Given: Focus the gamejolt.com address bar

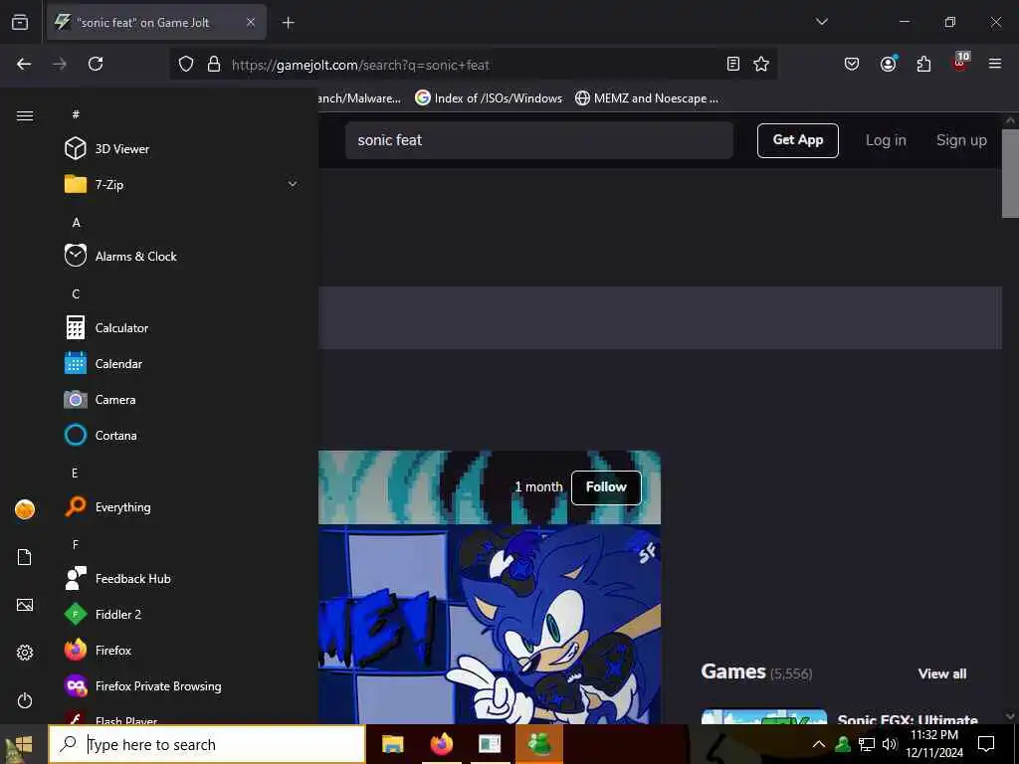Looking at the screenshot, I should [x=475, y=65].
